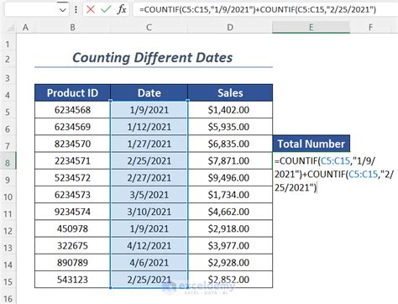Screen dimensions: 398x304
Task: Expand the Name Box dropdown arrow
Action: [x=63, y=10]
